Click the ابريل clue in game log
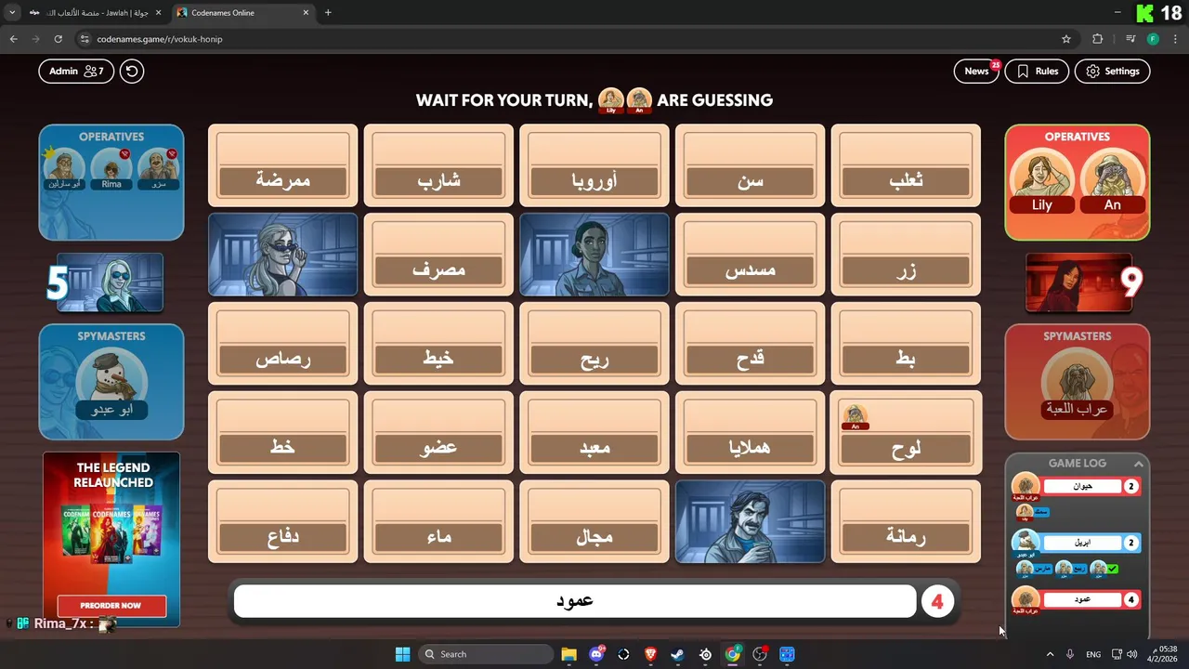 (1082, 543)
